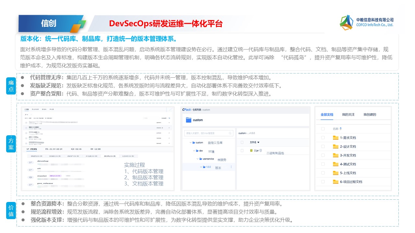The image size is (415, 233).
Task: Open the 合并请求 tab
Action: [53, 149]
